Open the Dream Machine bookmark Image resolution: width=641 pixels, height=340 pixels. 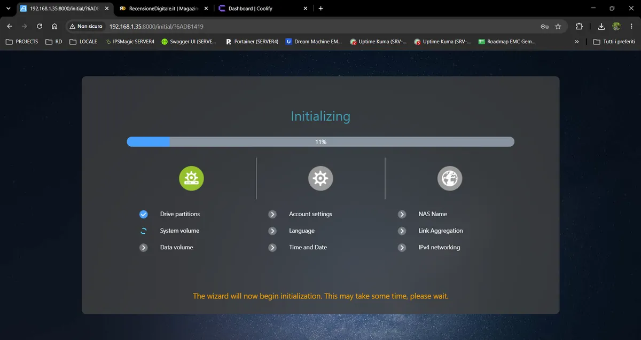click(314, 42)
